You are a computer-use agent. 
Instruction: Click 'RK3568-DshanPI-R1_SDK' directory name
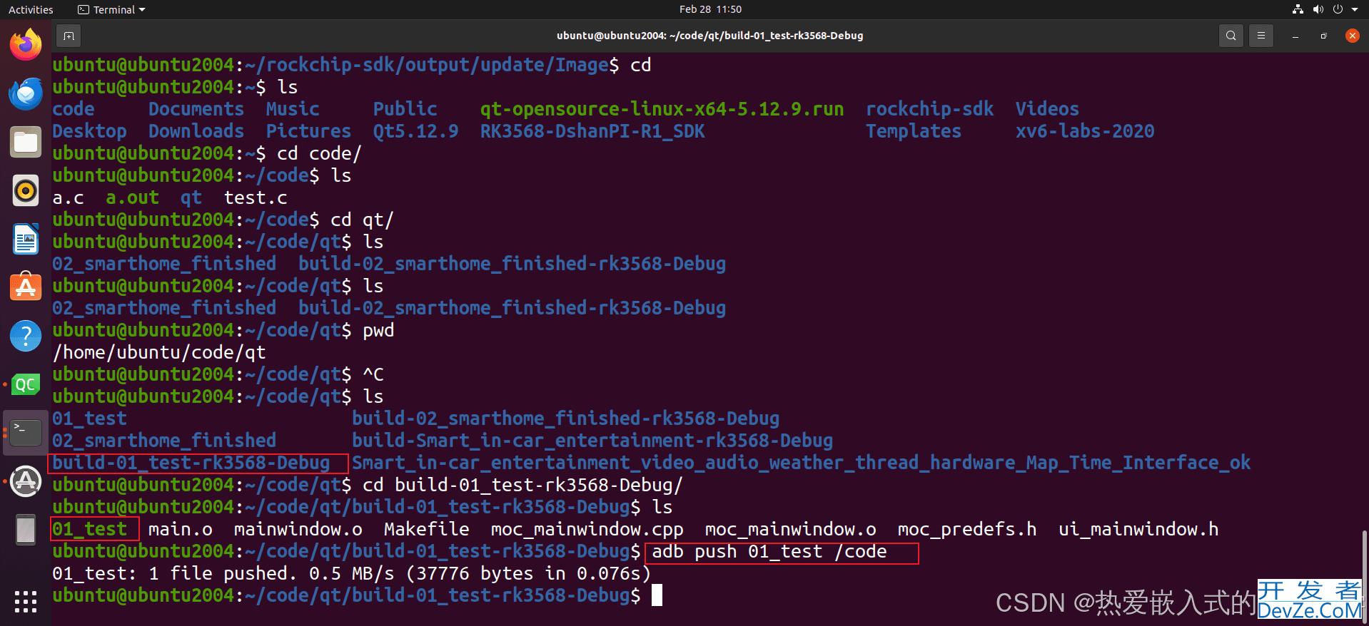click(592, 131)
